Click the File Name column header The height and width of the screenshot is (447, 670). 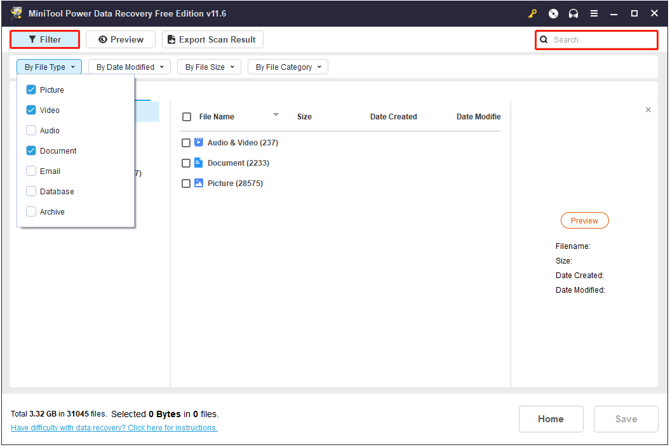[217, 117]
